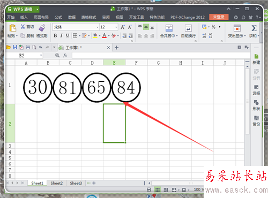Click the clear formatting eraser icon
268x198 pixels.
click(x=114, y=36)
